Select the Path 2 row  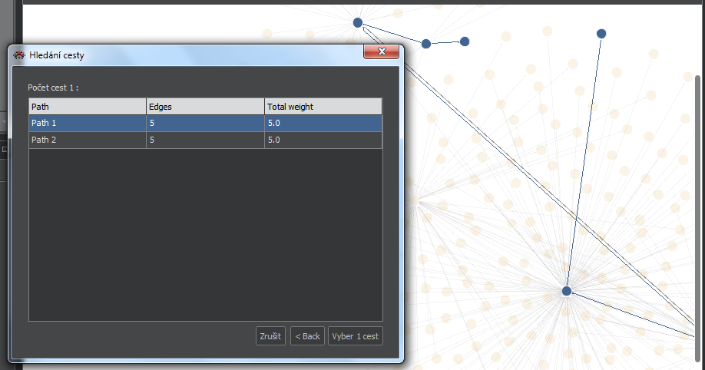click(206, 140)
